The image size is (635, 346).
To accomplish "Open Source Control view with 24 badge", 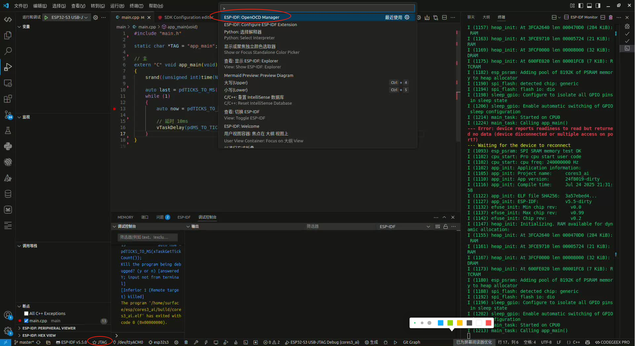I will pyautogui.click(x=8, y=115).
